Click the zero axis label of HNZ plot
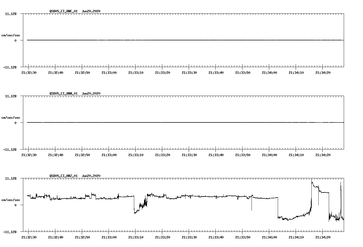The image size is (363, 247). pyautogui.click(x=16, y=205)
